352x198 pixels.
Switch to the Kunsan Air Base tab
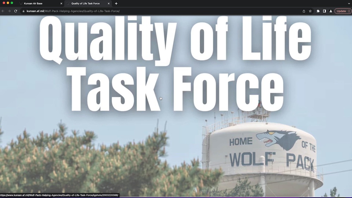33,4
